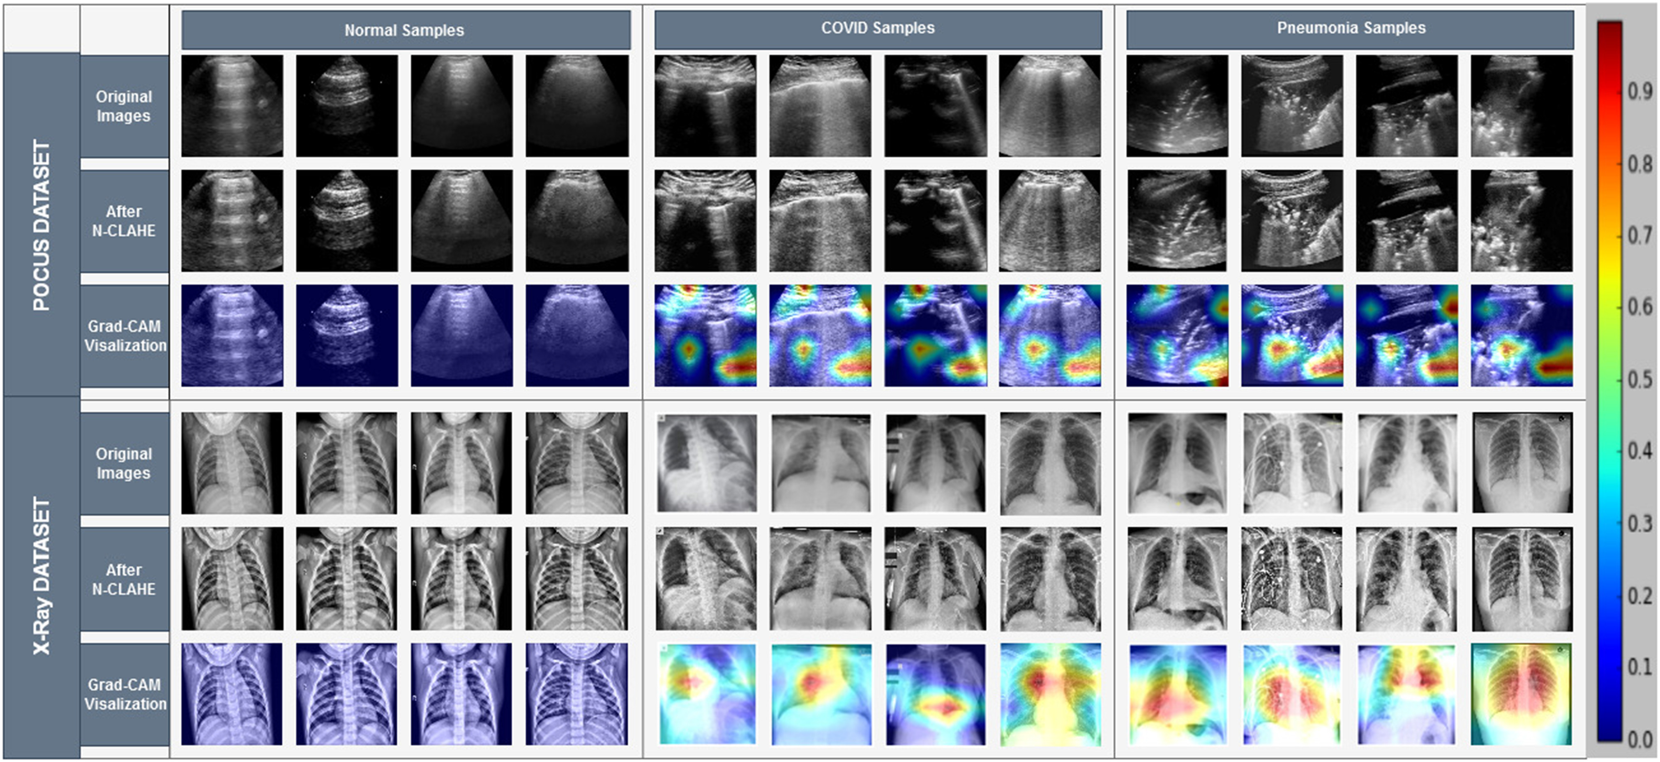
Task: Click the vertical "POCUS DATASET" label
Action: [x=41, y=224]
